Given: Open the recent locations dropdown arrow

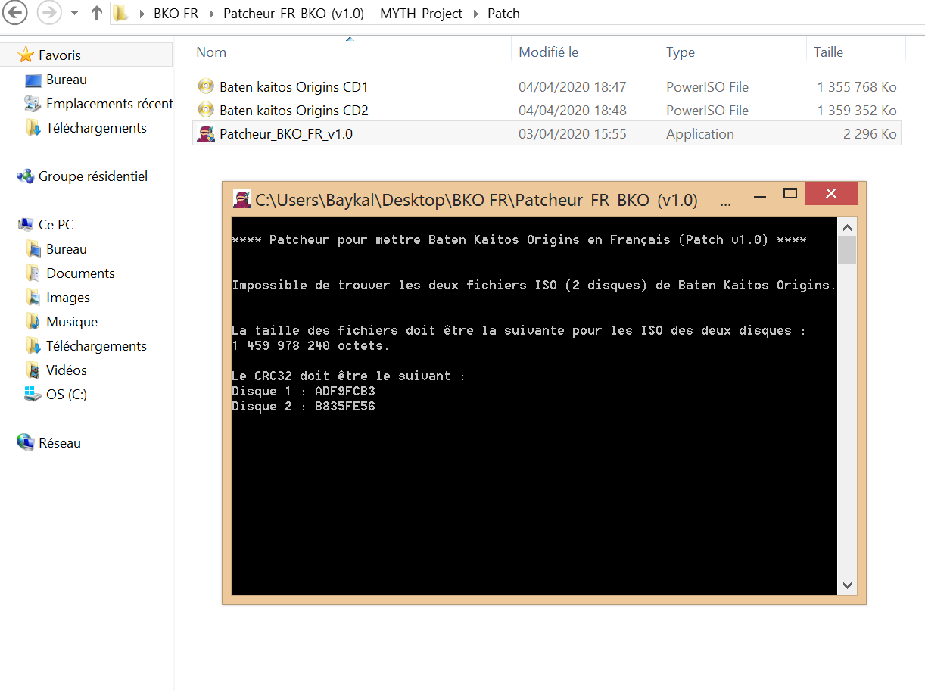Looking at the screenshot, I should [x=73, y=14].
